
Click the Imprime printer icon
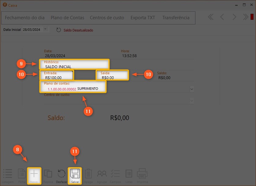tap(142, 174)
